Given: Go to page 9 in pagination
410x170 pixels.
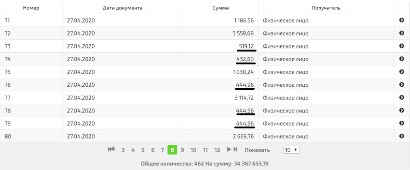Looking at the screenshot, I should pos(182,150).
